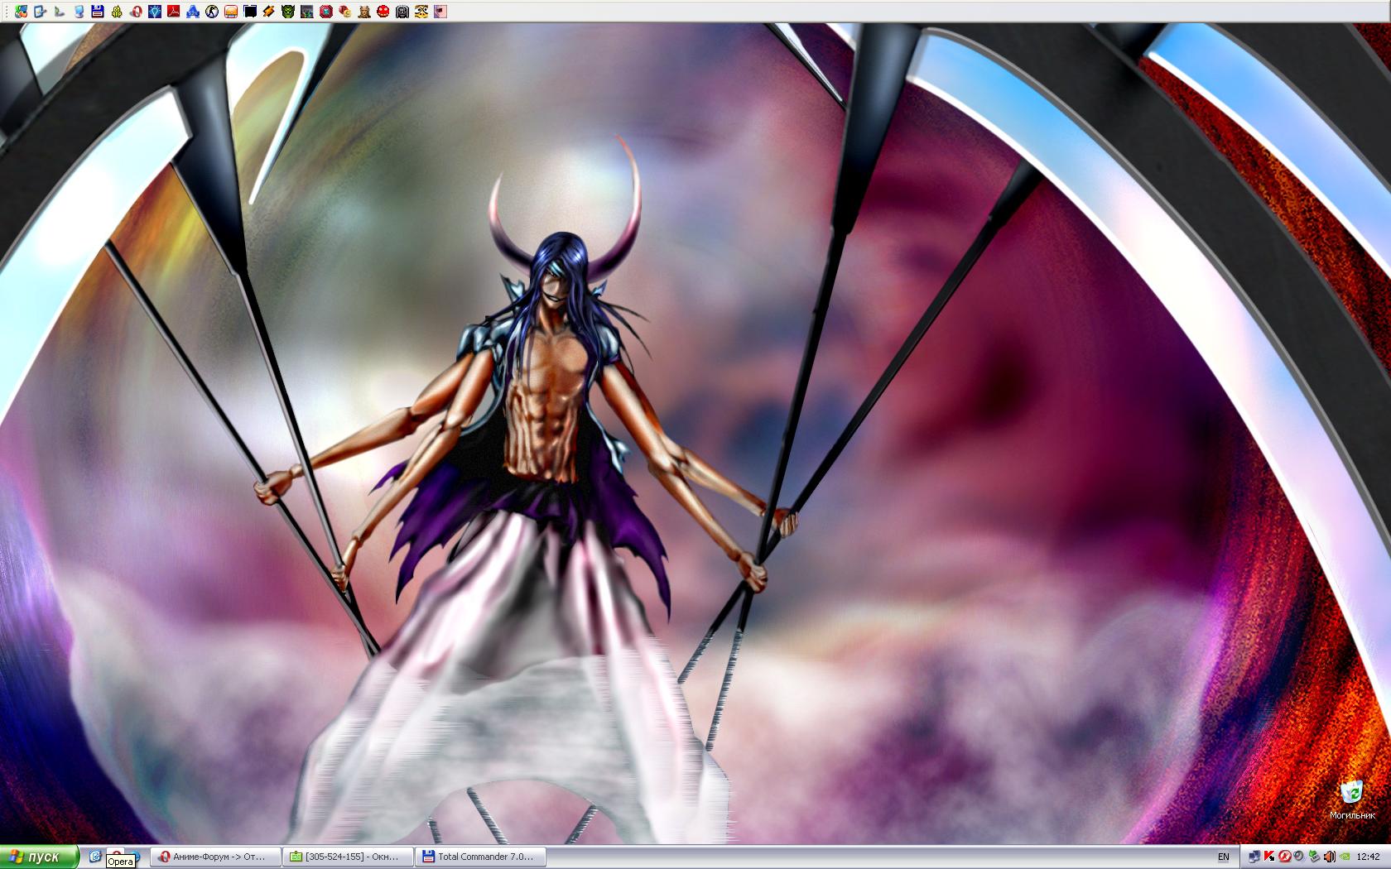This screenshot has width=1391, height=869.
Task: Launch the green orc face icon
Action: tap(287, 12)
